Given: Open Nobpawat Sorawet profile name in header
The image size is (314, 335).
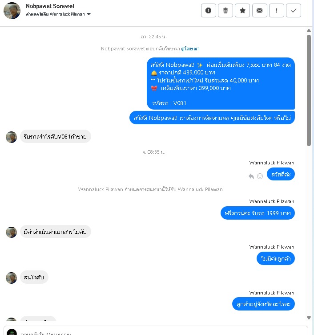Looking at the screenshot, I should 50,6.
